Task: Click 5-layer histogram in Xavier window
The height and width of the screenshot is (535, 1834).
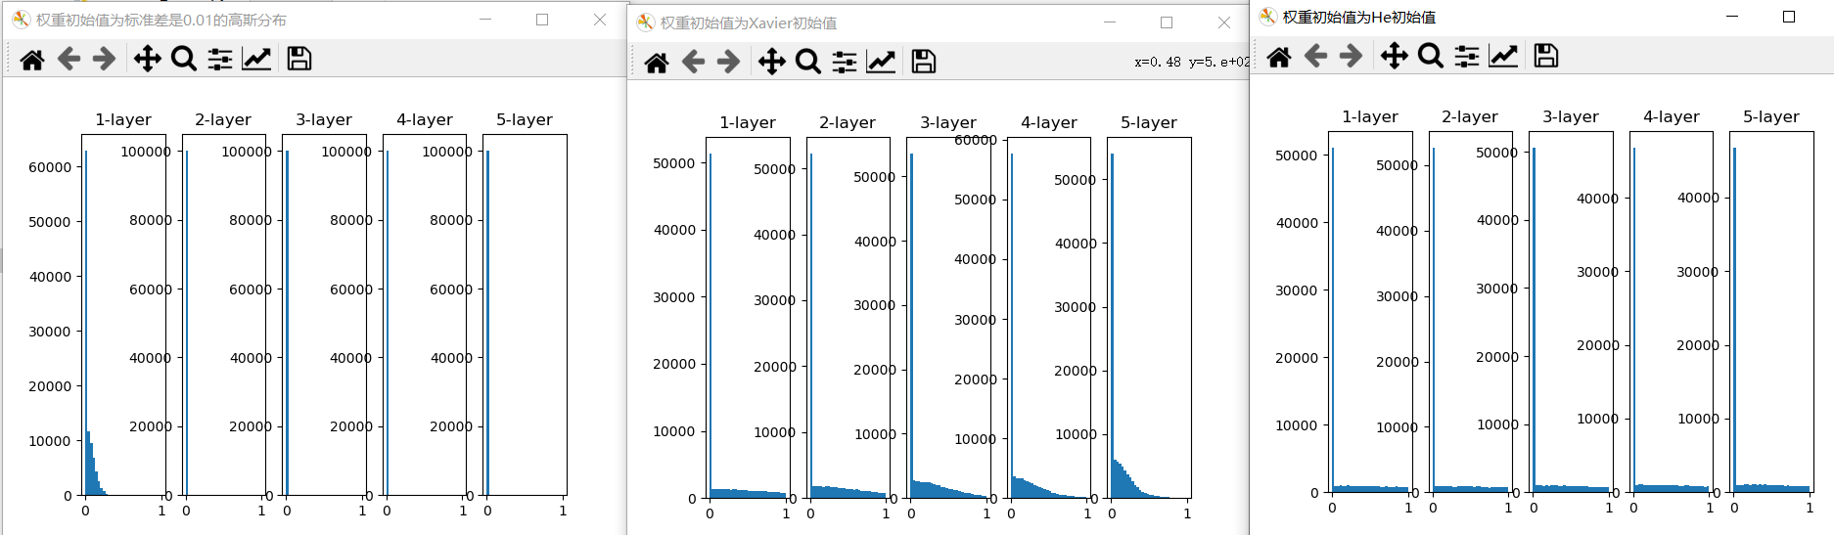Action: (x=1149, y=318)
